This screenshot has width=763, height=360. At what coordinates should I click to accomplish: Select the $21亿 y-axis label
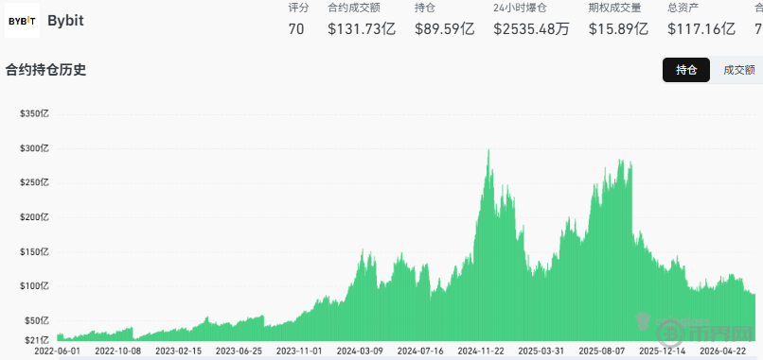click(x=36, y=339)
